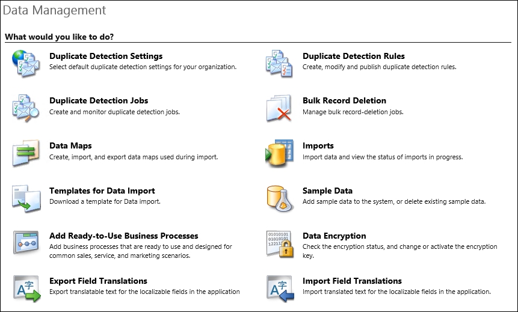Open the Data Encryption padlock icon

click(x=280, y=243)
